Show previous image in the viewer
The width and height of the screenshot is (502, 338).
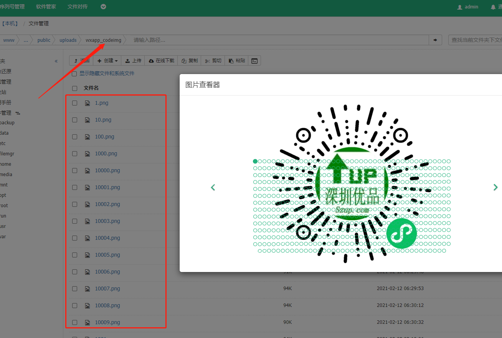pos(213,187)
